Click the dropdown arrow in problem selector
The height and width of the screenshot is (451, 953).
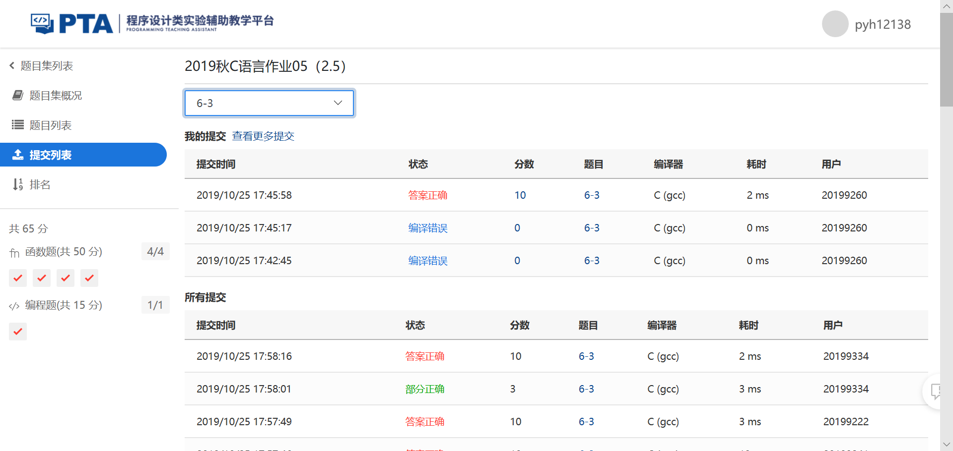tap(338, 103)
